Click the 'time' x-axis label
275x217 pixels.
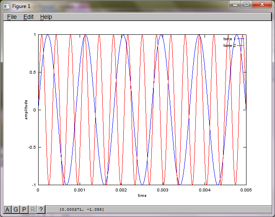[x=143, y=196]
